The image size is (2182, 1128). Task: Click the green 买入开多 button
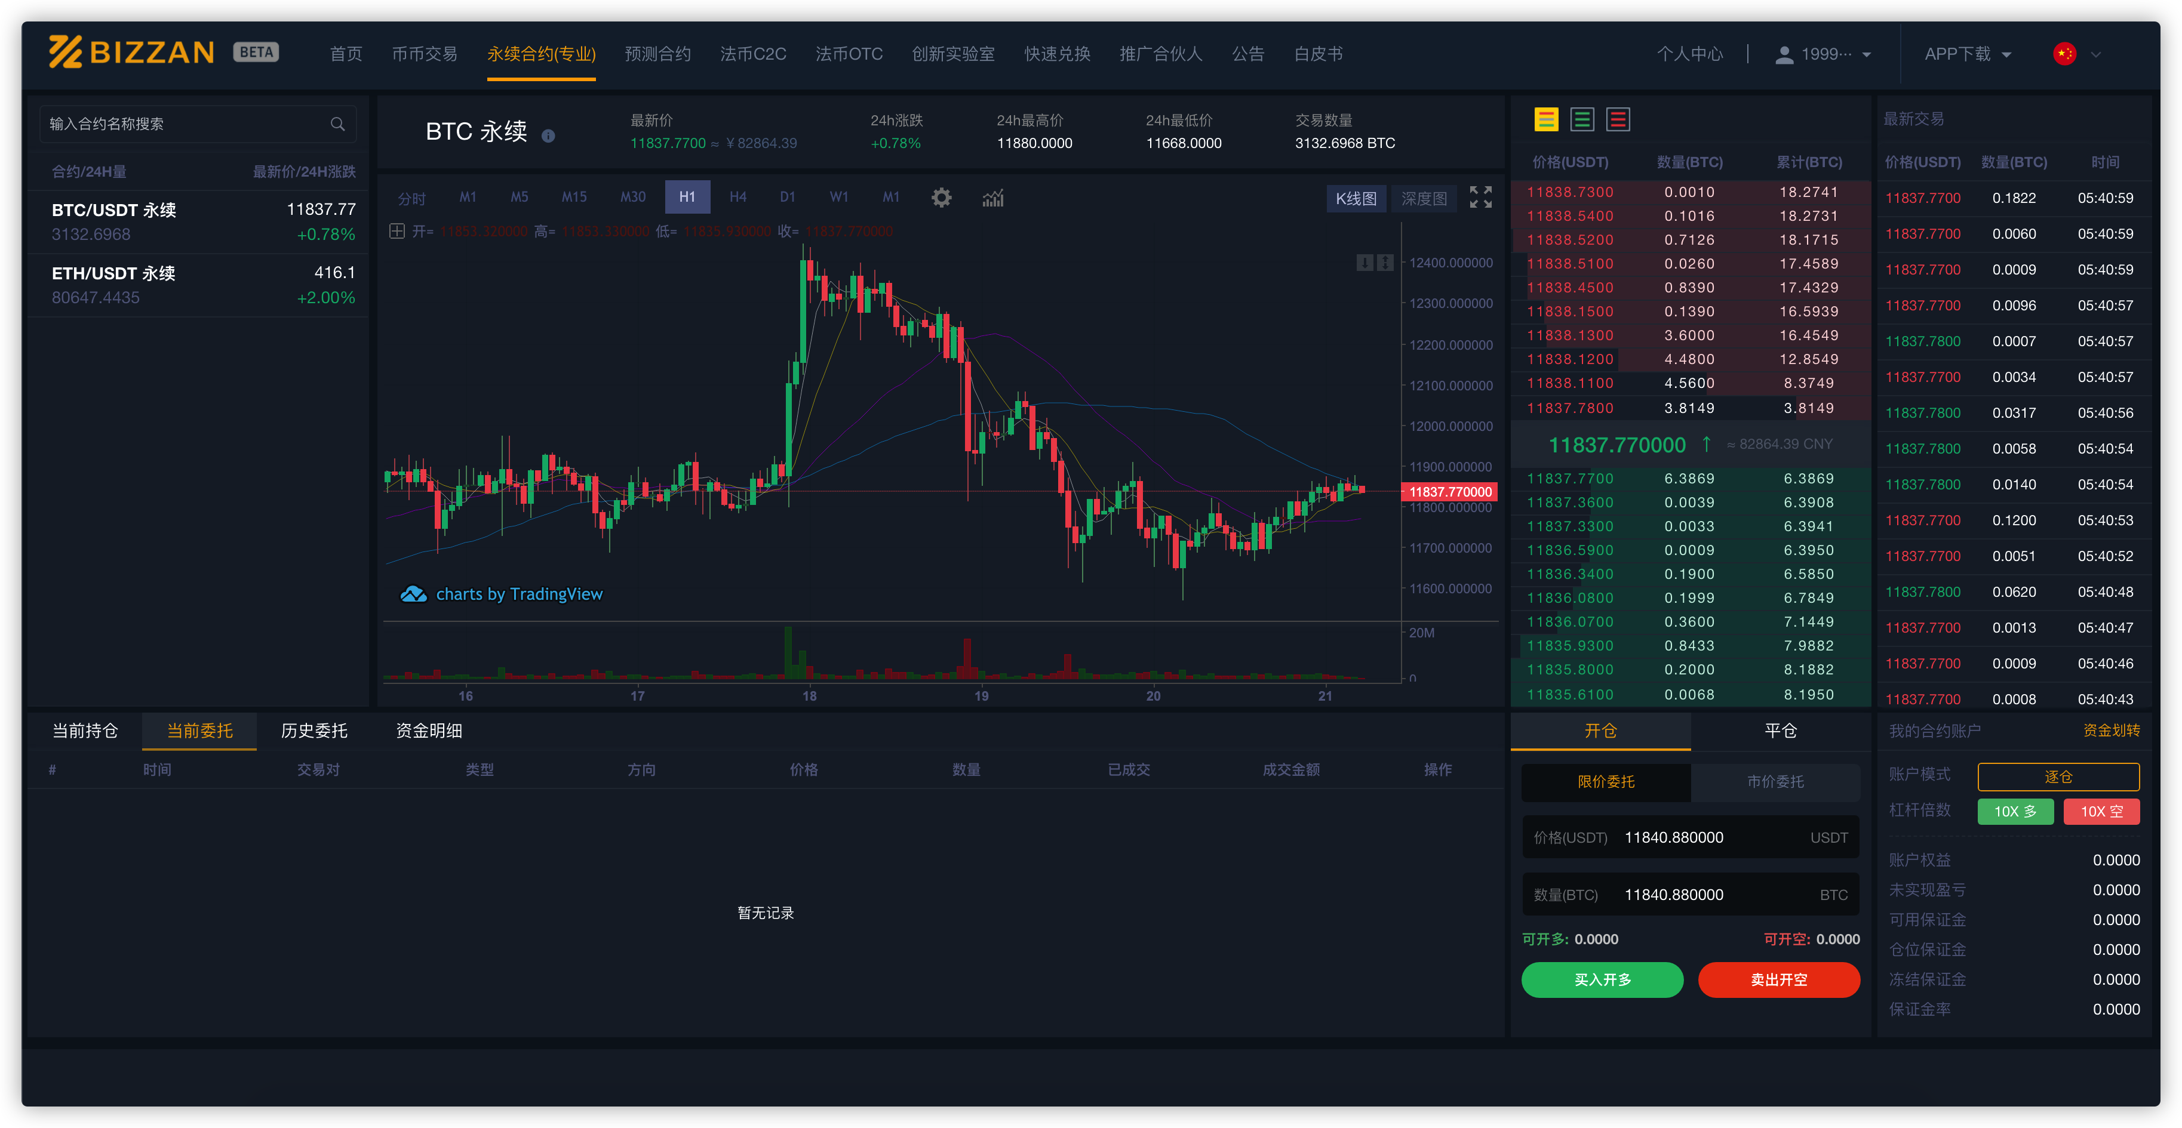point(1602,980)
